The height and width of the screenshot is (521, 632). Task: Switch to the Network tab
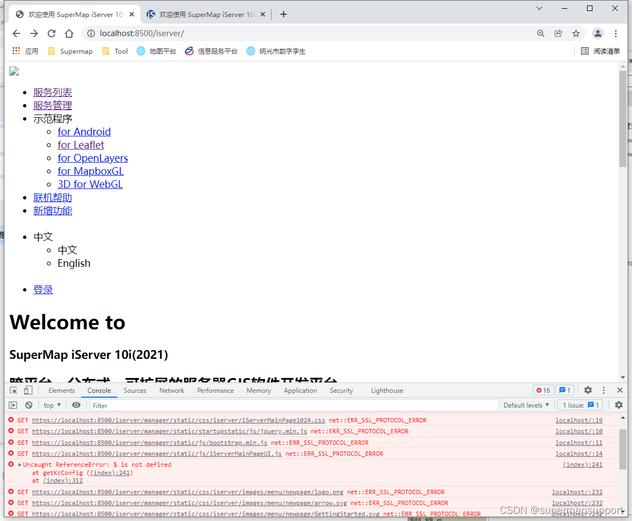click(172, 391)
